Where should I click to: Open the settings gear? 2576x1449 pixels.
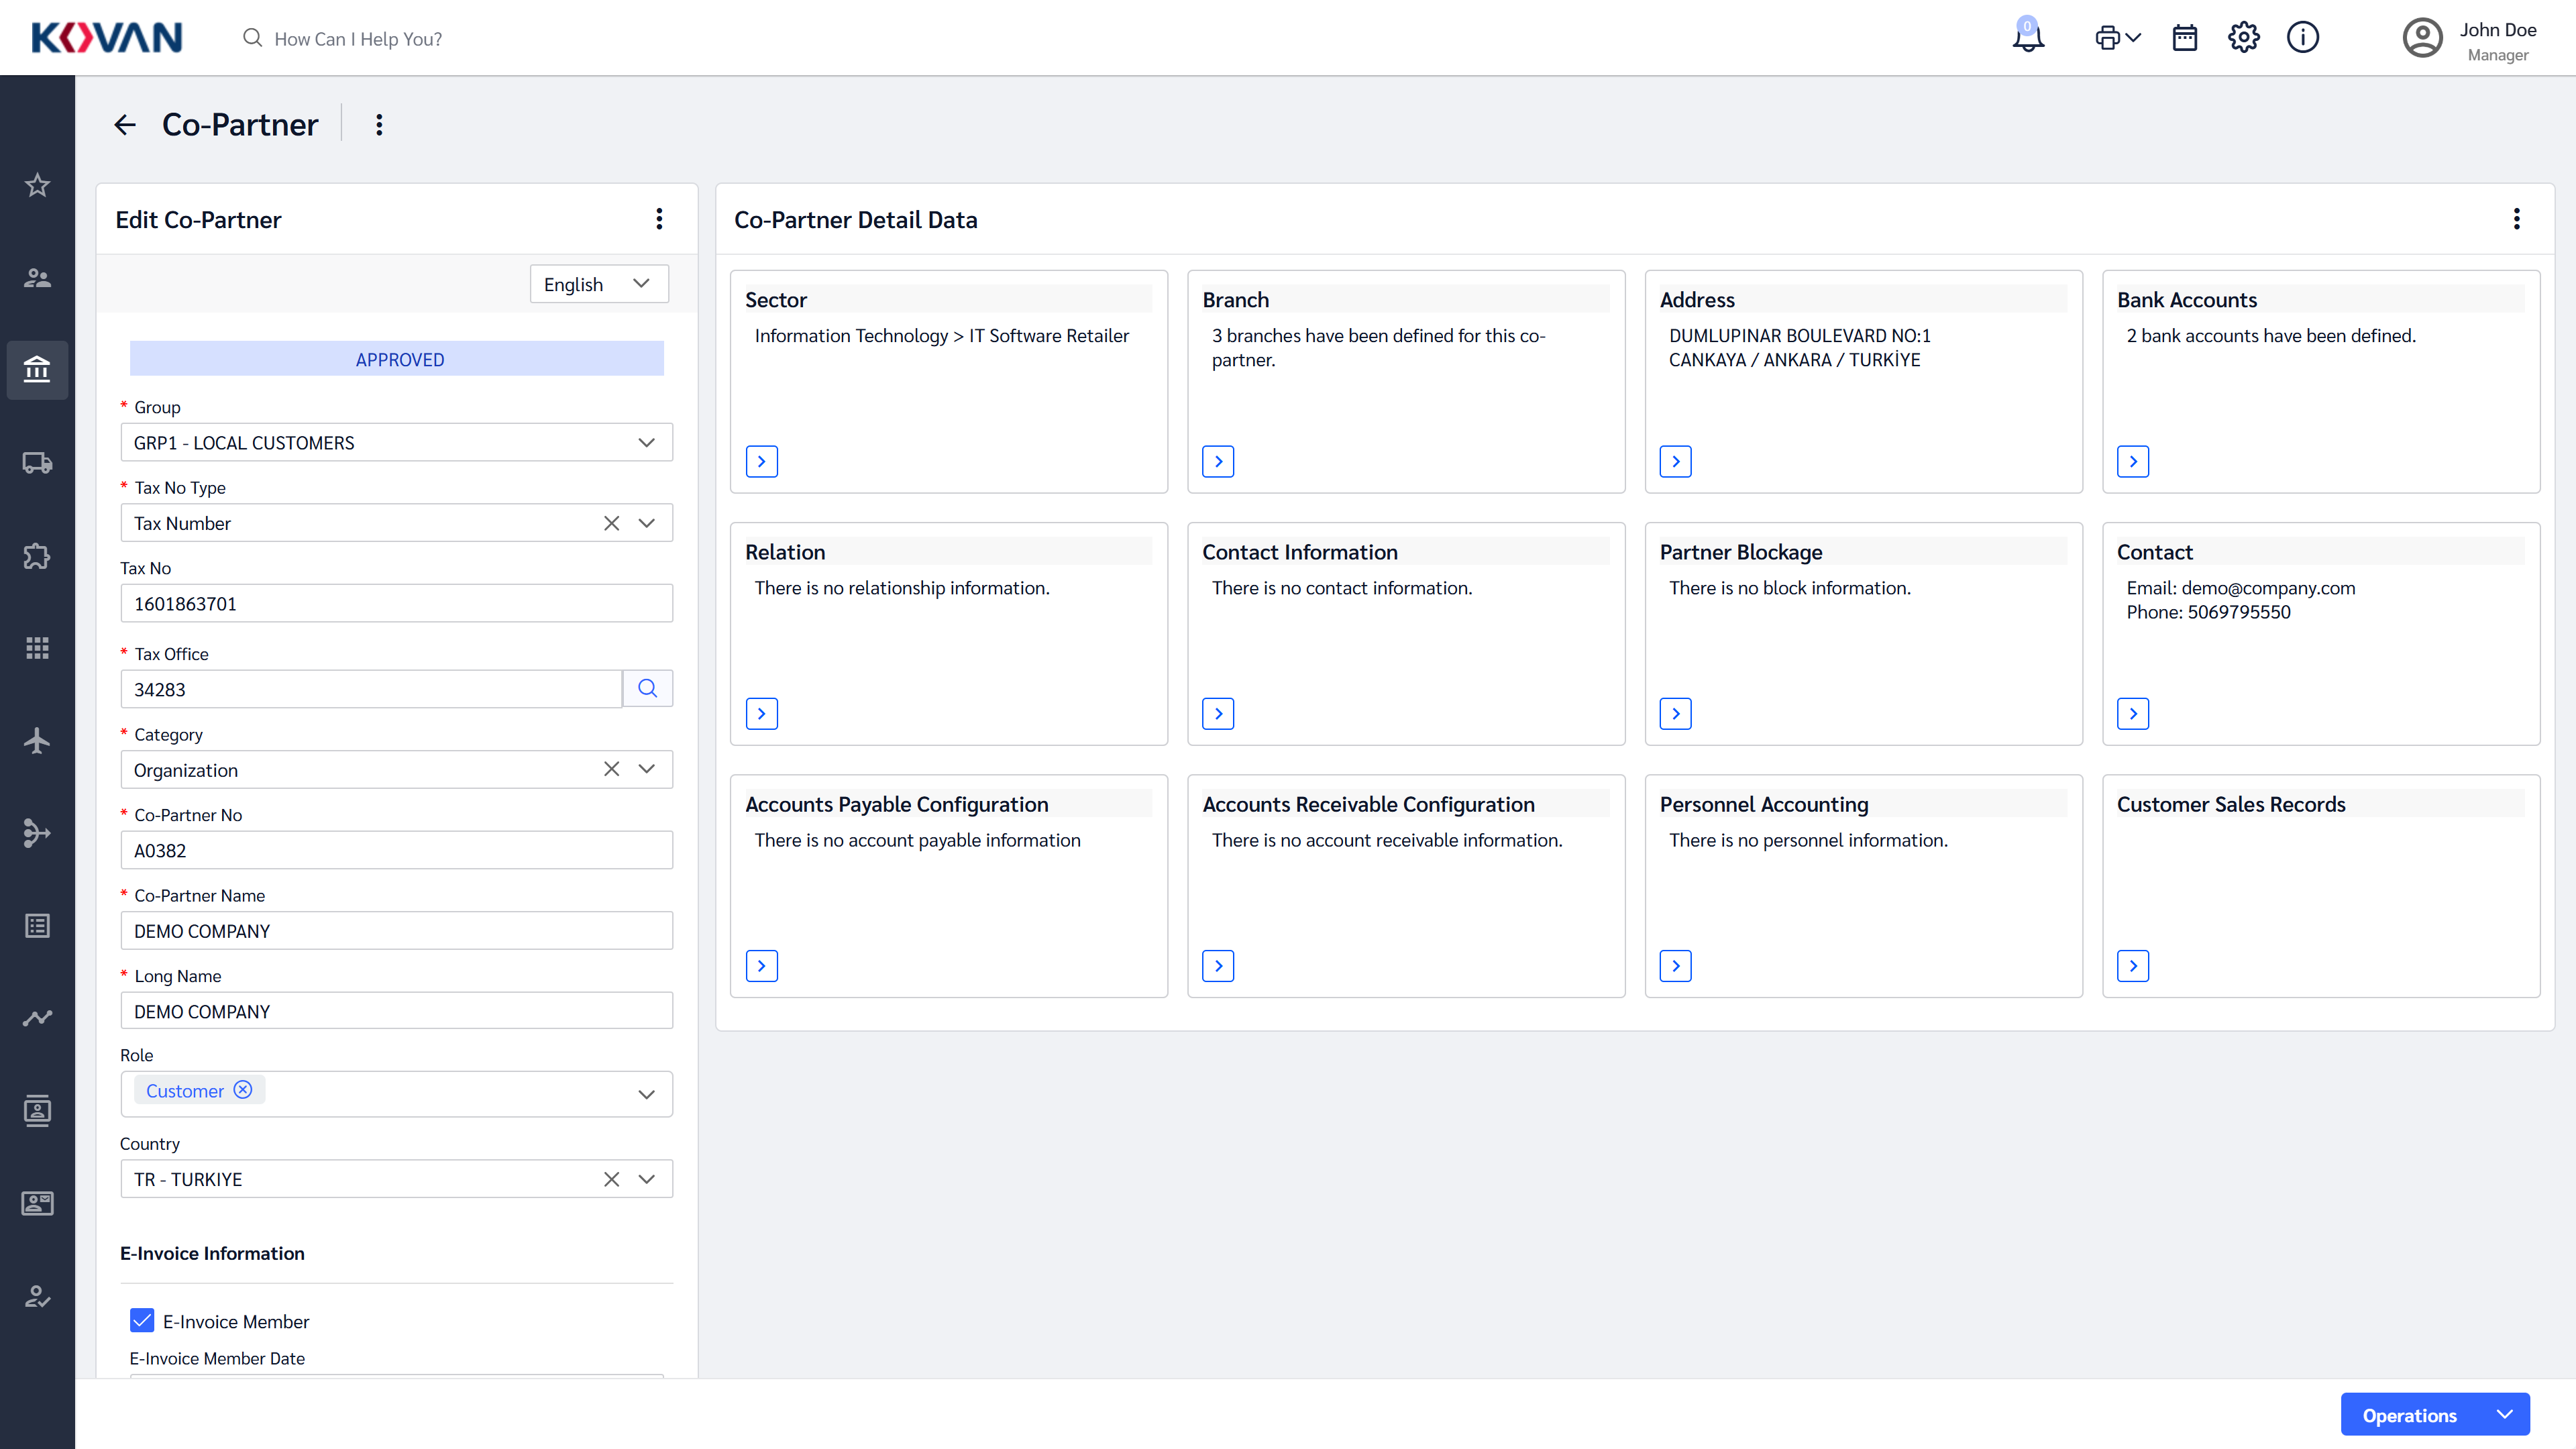tap(2243, 38)
